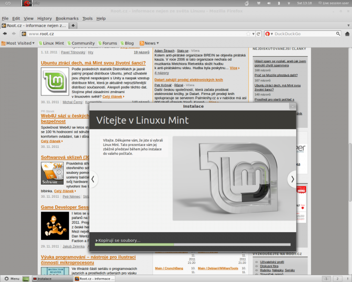Click the site favicon in URL bar
The width and height of the screenshot is (352, 282).
[24, 34]
